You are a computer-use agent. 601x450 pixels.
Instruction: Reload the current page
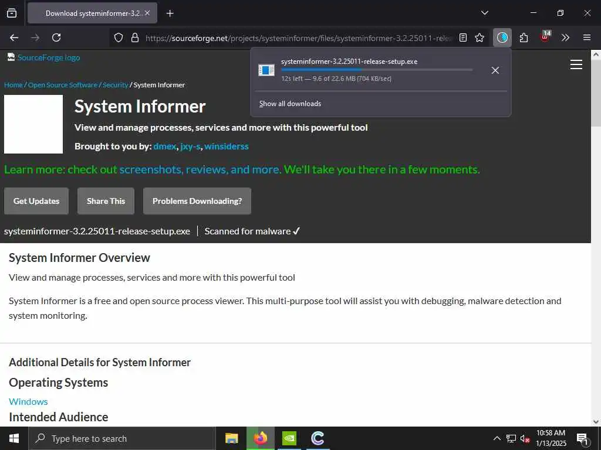click(56, 37)
